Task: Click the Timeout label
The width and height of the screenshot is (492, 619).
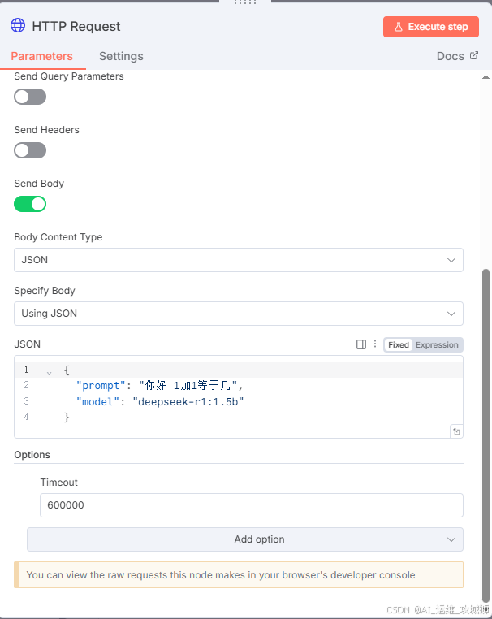Action: pyautogui.click(x=58, y=482)
